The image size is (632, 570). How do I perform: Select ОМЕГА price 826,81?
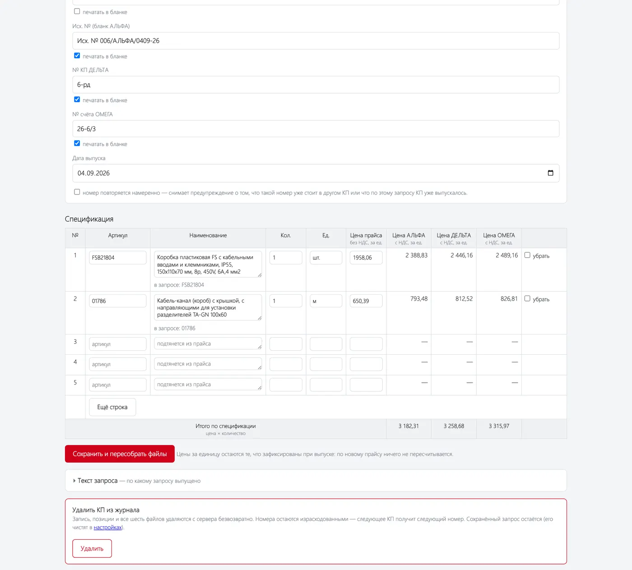pos(509,299)
